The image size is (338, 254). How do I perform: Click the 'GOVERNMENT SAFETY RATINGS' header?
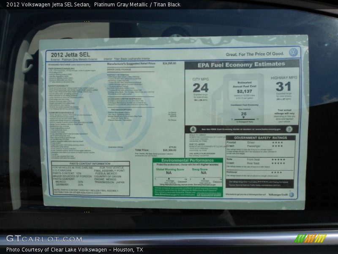(260, 138)
